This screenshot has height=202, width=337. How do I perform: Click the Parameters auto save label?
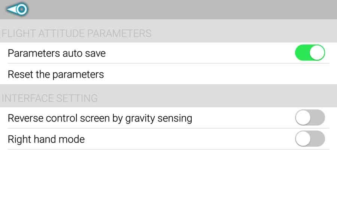[57, 53]
